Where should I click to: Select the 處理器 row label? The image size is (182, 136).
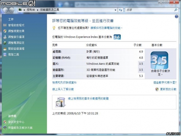[57, 52]
